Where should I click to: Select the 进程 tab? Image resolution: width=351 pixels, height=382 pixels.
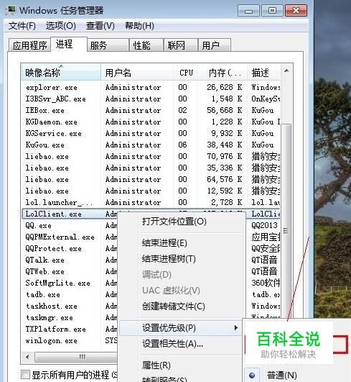click(68, 45)
